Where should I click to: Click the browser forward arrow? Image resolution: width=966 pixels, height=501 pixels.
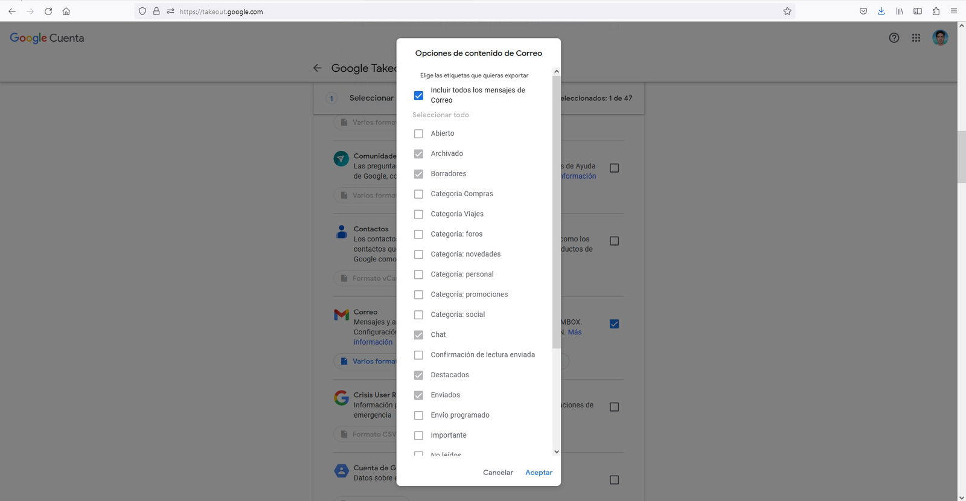click(x=30, y=11)
